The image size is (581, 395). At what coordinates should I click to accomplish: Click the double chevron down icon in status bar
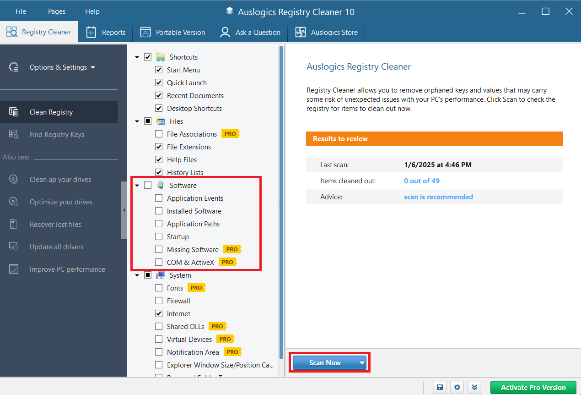[x=474, y=387]
